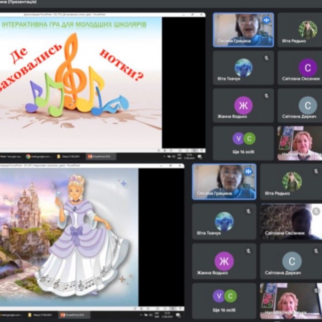
Task: Expand hidden tray icons chevron in upper taskbar
Action: click(165, 156)
